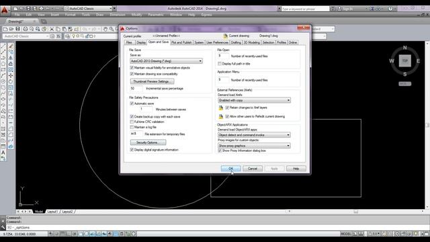430x242 pixels.
Task: Click the Incremental save percentage field
Action: (136, 89)
